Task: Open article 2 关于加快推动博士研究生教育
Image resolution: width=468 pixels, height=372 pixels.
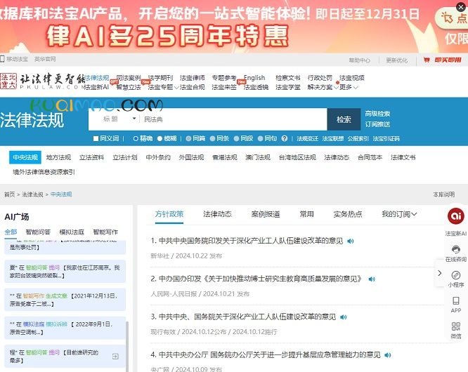Action: pos(260,279)
